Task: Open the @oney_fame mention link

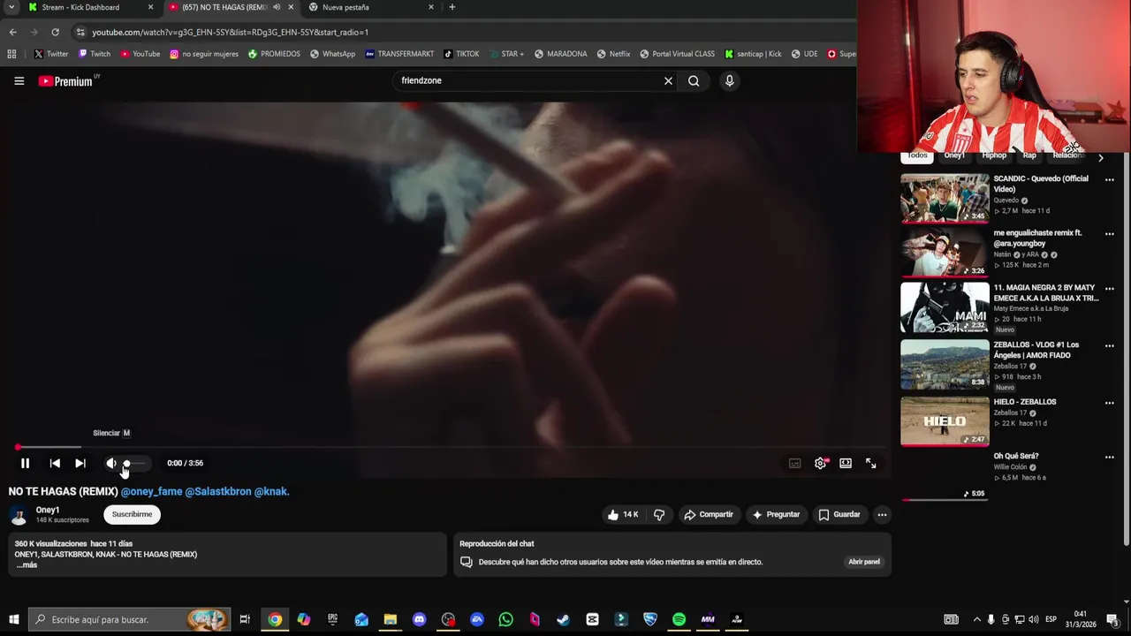Action: 151,491
